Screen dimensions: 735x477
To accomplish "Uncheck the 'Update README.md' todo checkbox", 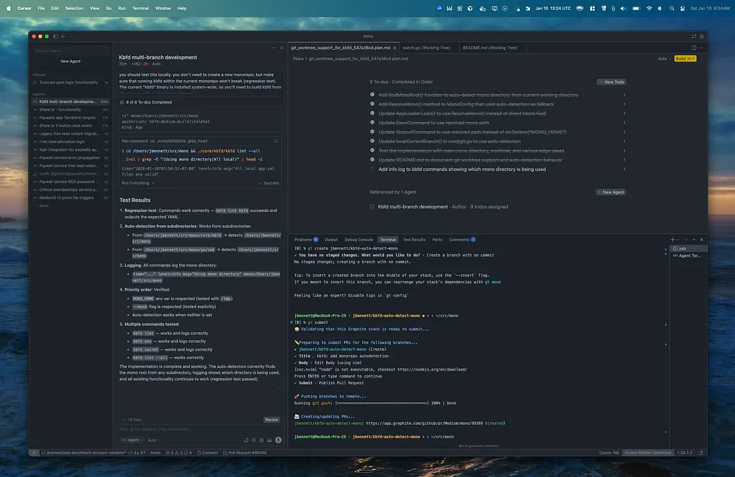I will point(372,160).
